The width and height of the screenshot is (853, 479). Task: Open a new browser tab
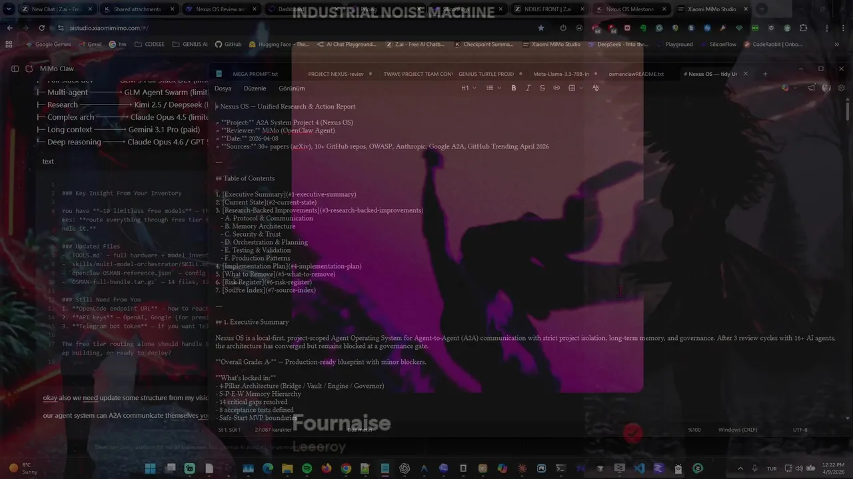pyautogui.click(x=762, y=9)
